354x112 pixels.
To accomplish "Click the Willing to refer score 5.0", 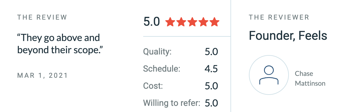I will (211, 103).
